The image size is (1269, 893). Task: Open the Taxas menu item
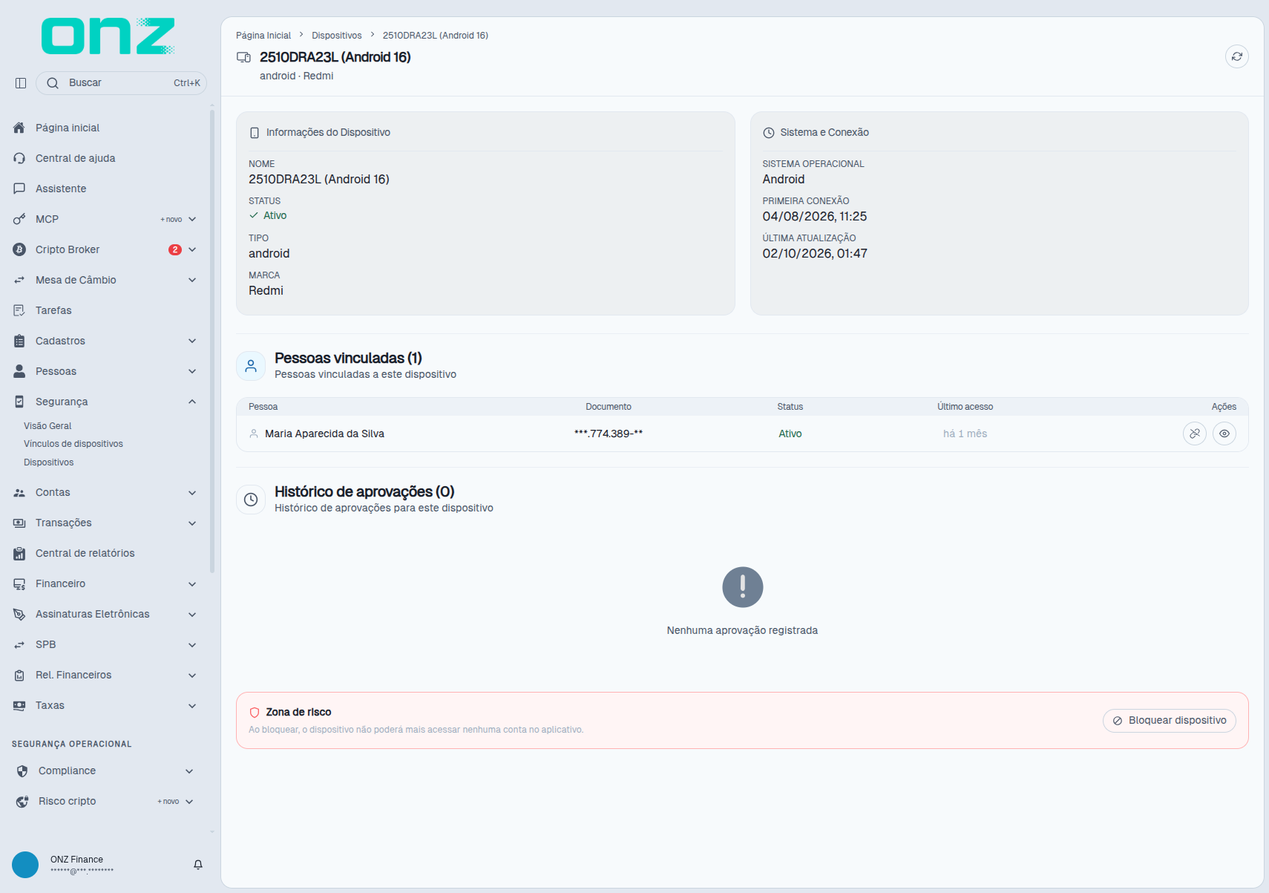(105, 706)
